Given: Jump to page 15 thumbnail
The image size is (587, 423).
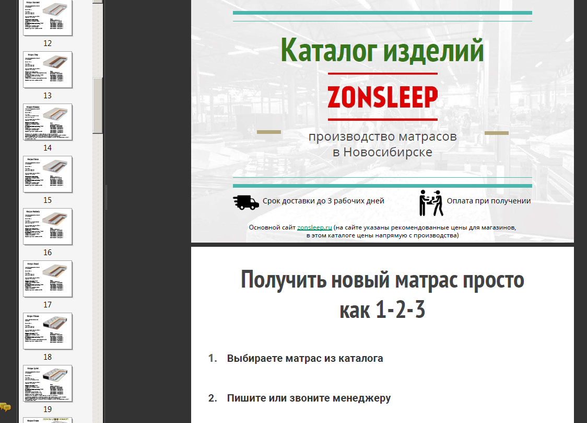Looking at the screenshot, I should click(48, 174).
